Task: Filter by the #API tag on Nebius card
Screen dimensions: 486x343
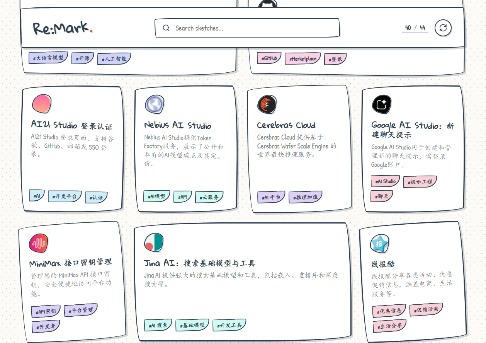Action: (x=183, y=197)
